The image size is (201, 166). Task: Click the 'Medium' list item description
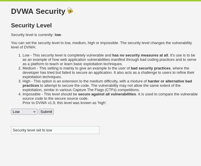pos(75,73)
